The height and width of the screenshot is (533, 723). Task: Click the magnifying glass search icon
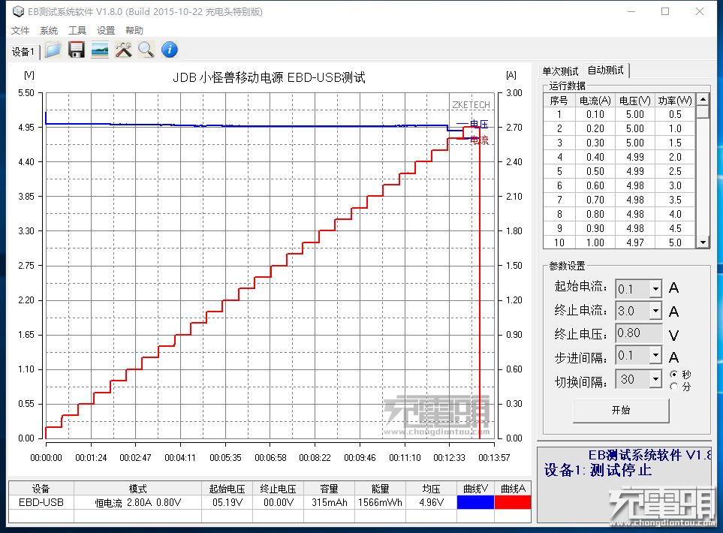(146, 50)
